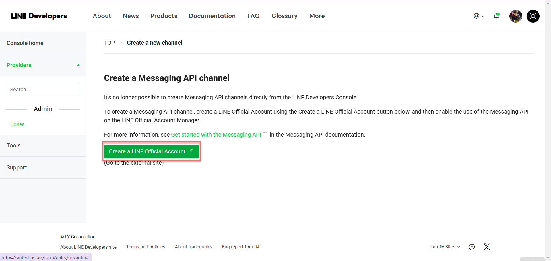This screenshot has width=551, height=261.
Task: Open the language globe selector
Action: [479, 16]
